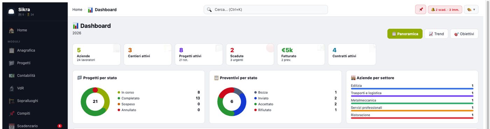Click the Sospeso legend entry
This screenshot has height=129, width=490.
pos(159,104)
